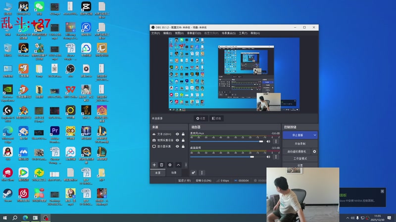Open the Mic/Aux channel three-dot options
This screenshot has width=396, height=222.
(276, 142)
